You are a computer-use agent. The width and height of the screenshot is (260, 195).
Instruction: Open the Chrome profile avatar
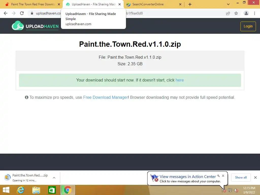(x=246, y=13)
